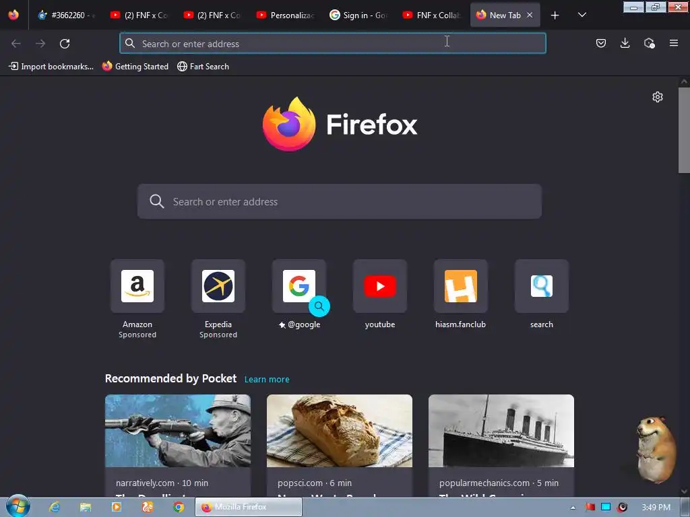
Task: Open the media player taskbar icon
Action: [116, 507]
